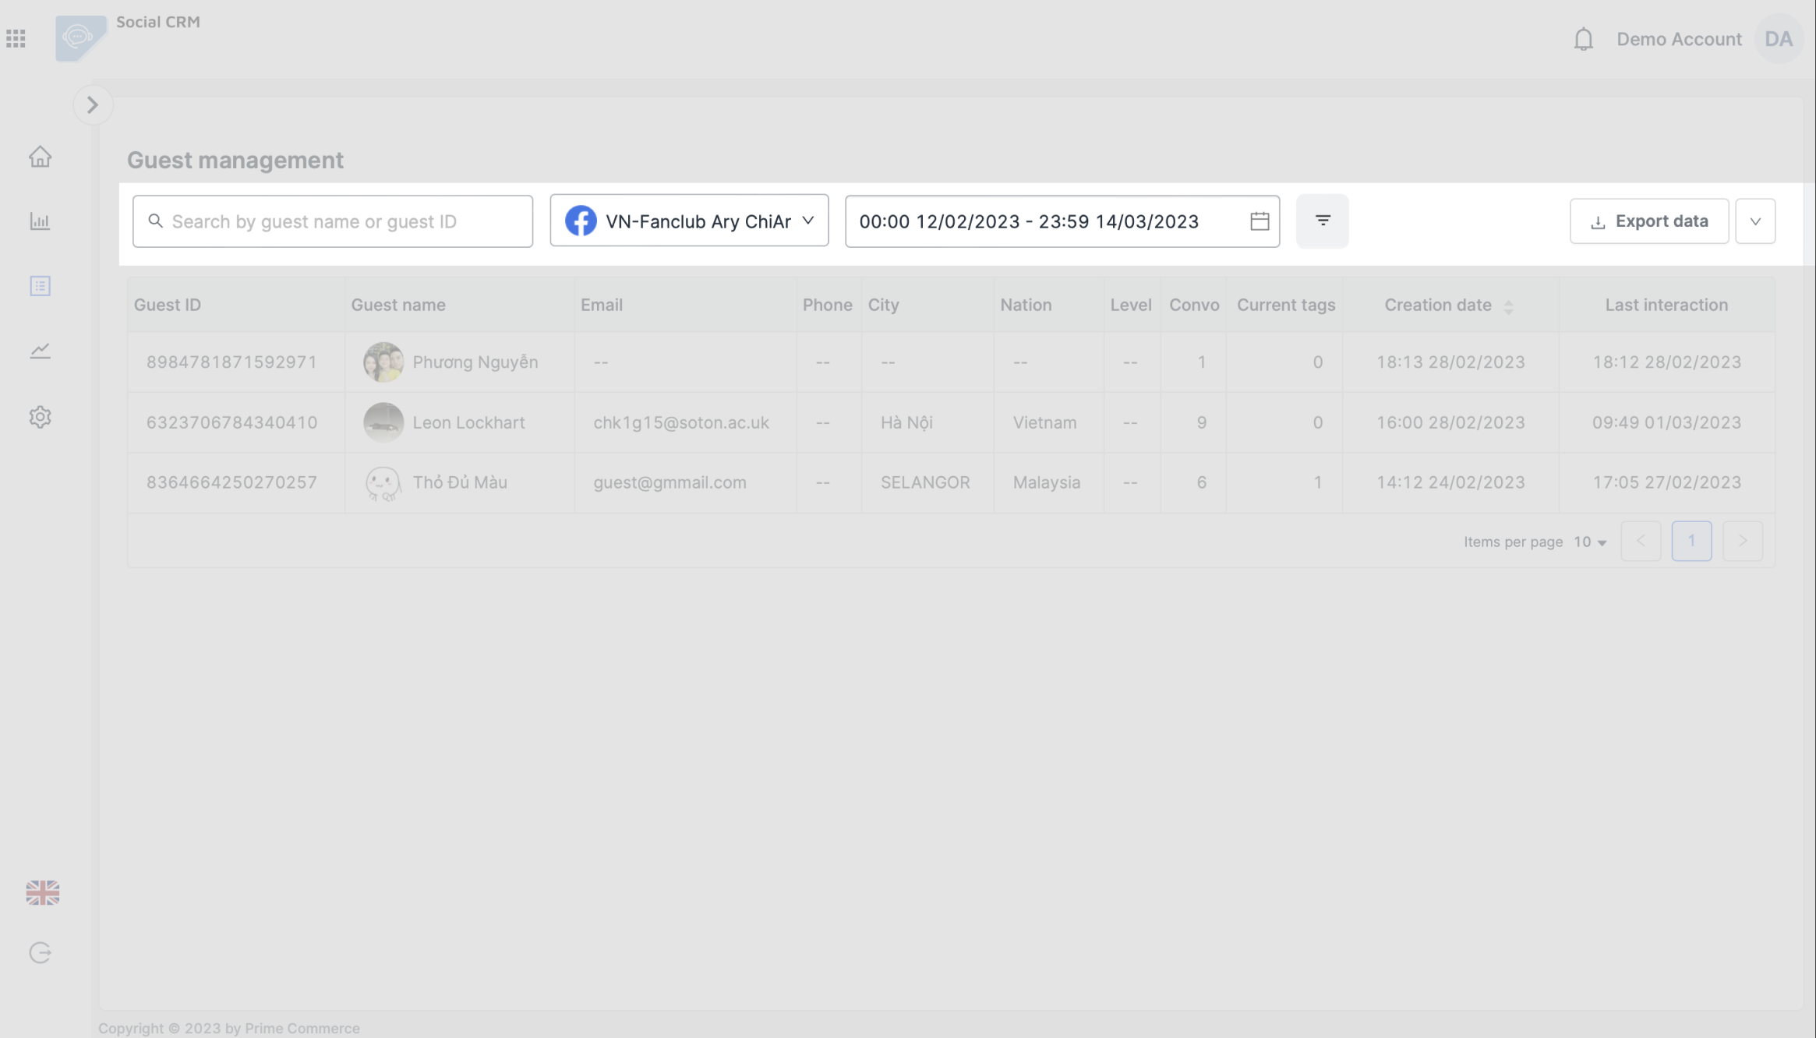Open the VN-Fanclub Ary ChiAr page dropdown
1816x1038 pixels.
pos(689,221)
